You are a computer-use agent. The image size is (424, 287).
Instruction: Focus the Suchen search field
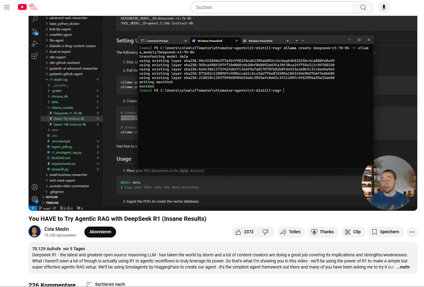[x=272, y=7]
